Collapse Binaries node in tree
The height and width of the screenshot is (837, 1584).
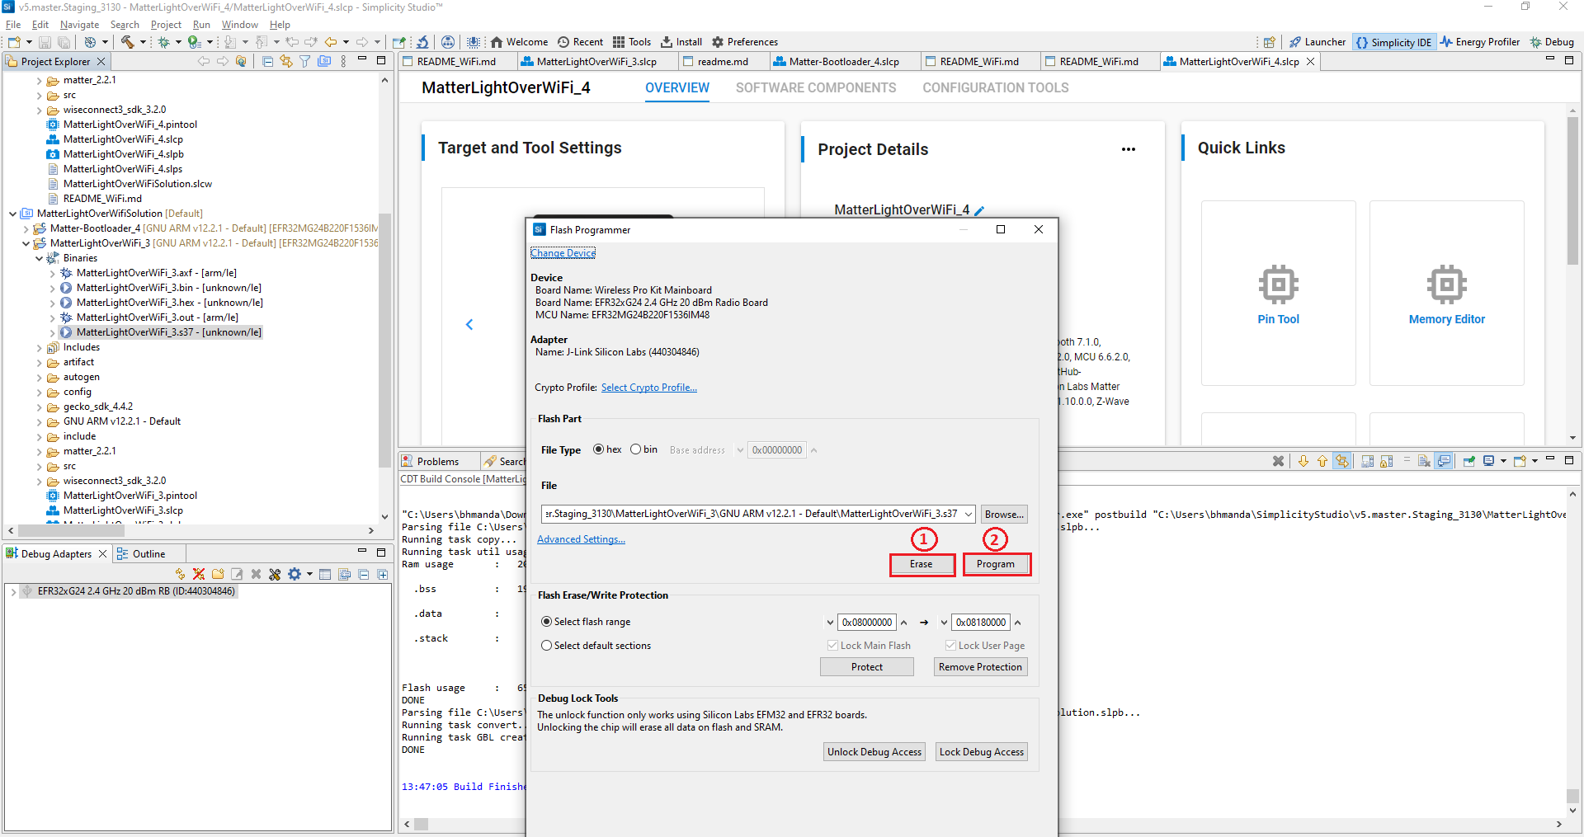(39, 259)
